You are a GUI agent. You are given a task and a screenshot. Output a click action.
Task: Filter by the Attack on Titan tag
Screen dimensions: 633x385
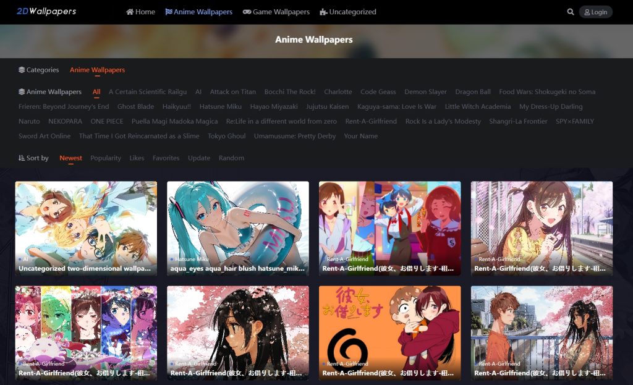232,92
